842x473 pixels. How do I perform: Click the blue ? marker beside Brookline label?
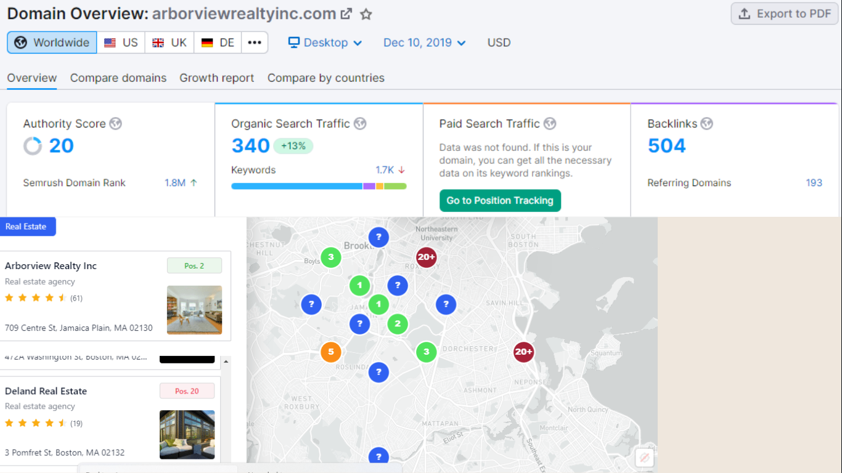point(378,237)
